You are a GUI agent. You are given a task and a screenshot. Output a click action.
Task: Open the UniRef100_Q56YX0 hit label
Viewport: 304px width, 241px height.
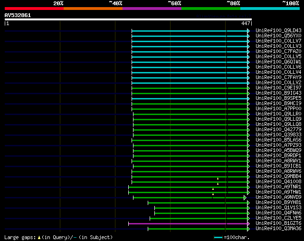(278, 36)
